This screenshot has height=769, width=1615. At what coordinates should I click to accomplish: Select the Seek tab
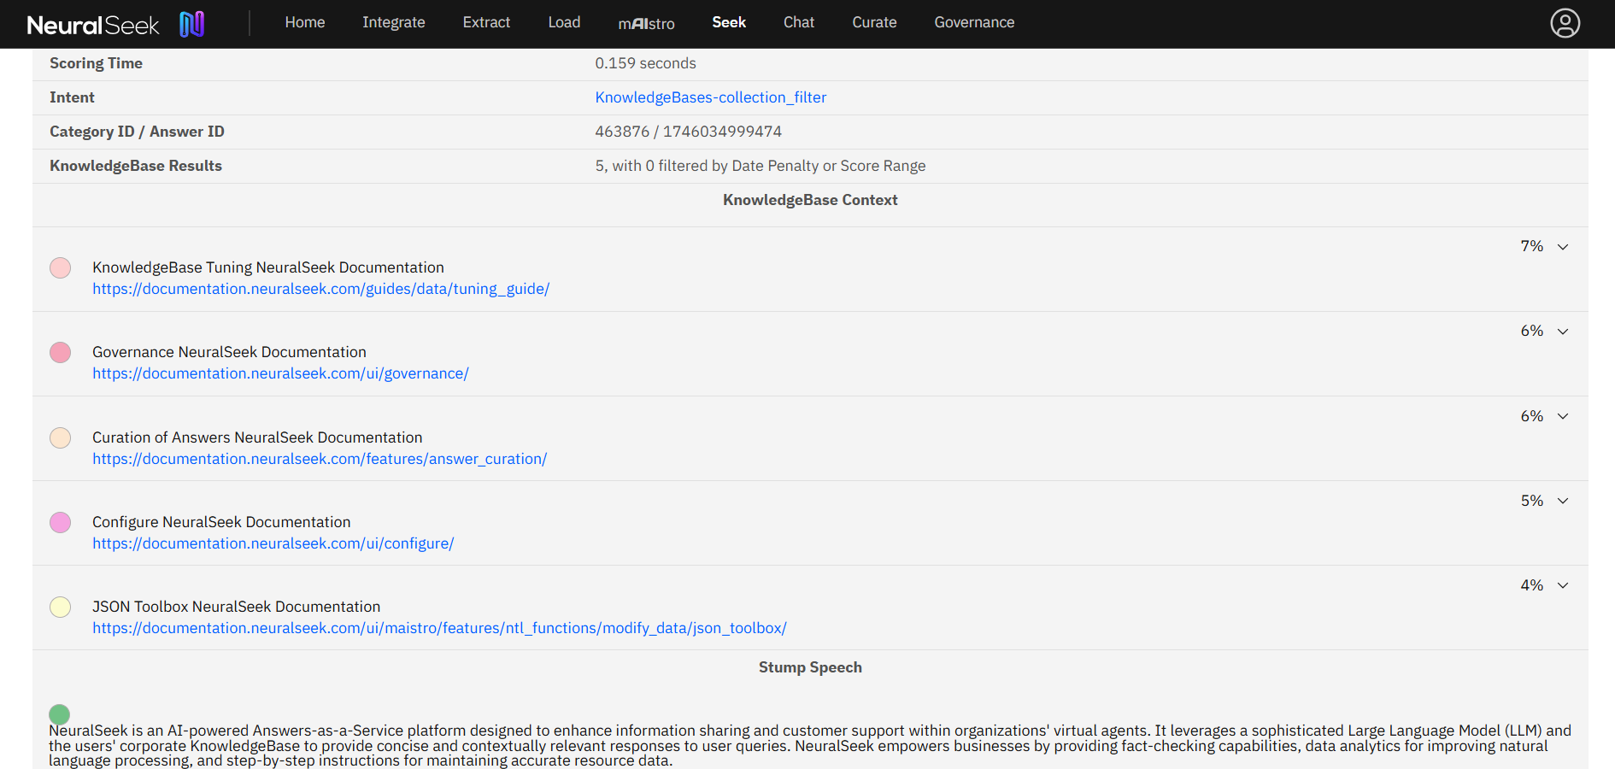coord(729,22)
